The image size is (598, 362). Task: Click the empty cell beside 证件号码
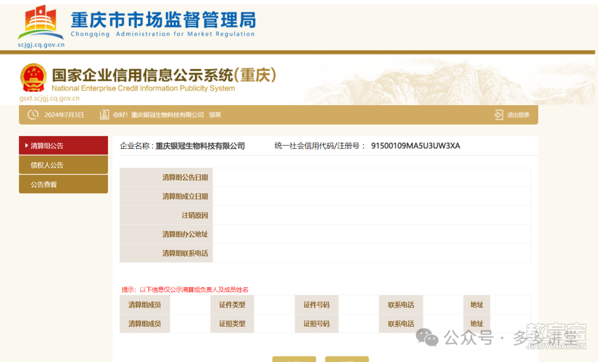(x=358, y=305)
